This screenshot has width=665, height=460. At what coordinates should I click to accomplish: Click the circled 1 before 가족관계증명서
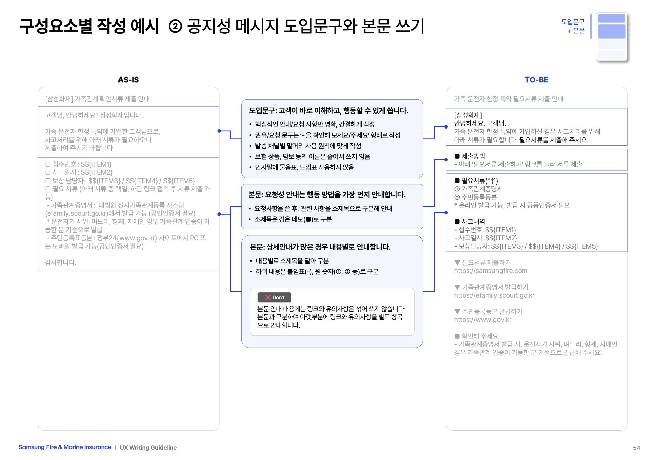point(457,189)
